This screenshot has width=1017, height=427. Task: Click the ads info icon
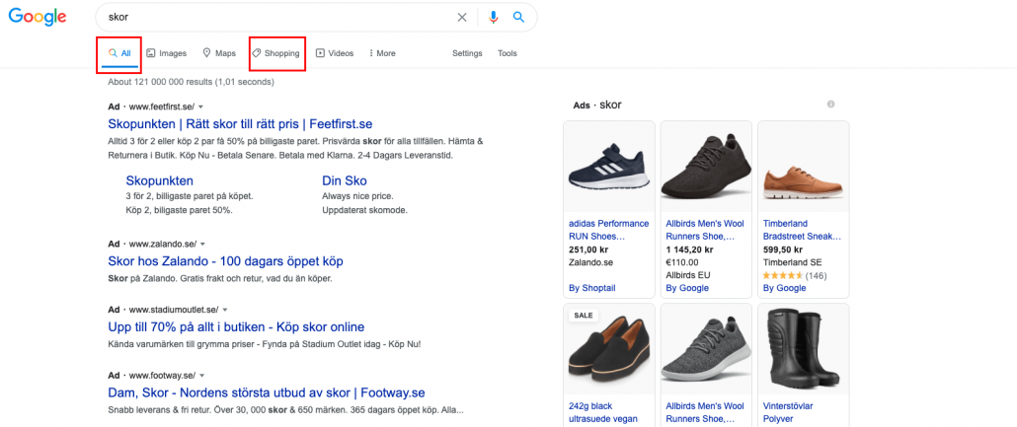830,105
